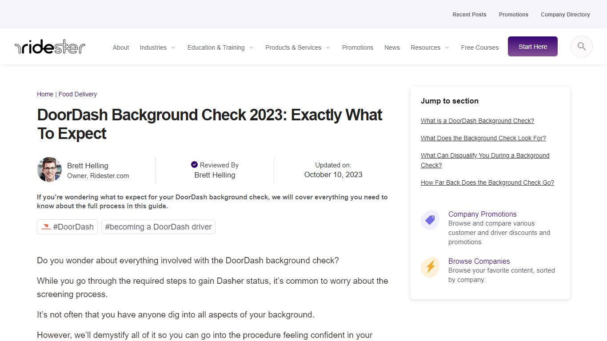The height and width of the screenshot is (341, 607).
Task: Click the #DoorDash tag
Action: coord(67,227)
